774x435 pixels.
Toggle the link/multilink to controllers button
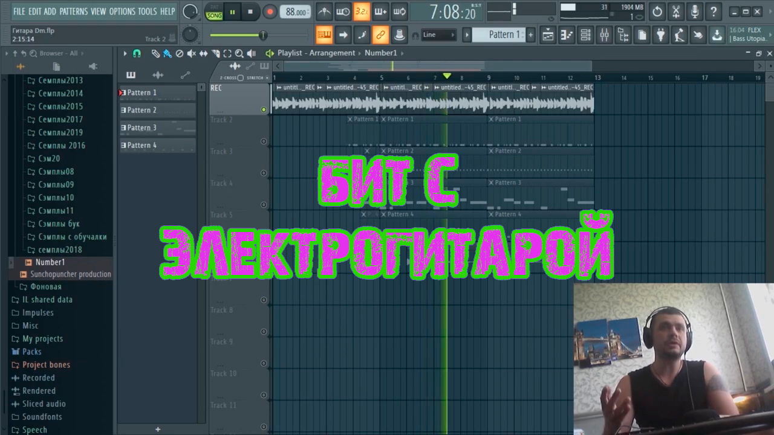380,35
